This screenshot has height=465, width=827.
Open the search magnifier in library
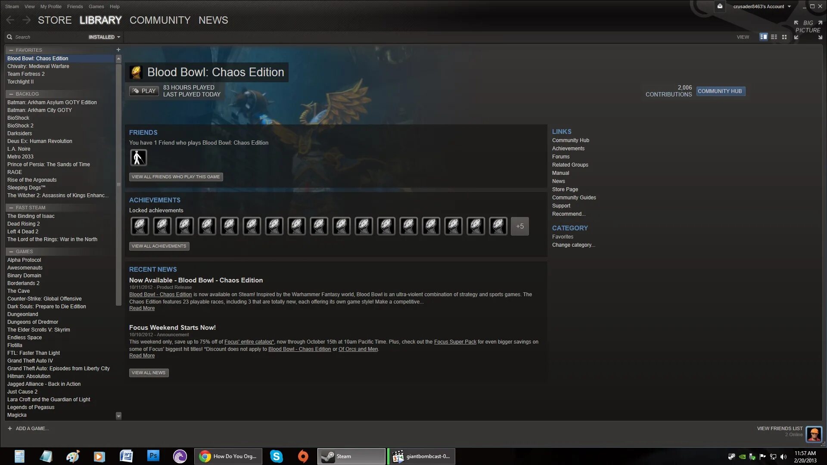[x=9, y=37]
